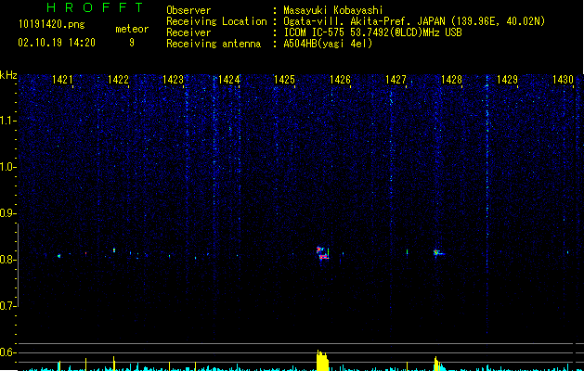This screenshot has height=371, width=584.
Task: Click the 1421 time marker
Action: point(62,80)
